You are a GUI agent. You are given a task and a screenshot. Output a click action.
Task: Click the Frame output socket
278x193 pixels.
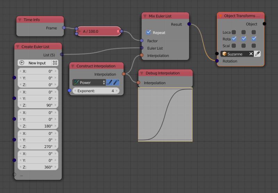(x=64, y=28)
